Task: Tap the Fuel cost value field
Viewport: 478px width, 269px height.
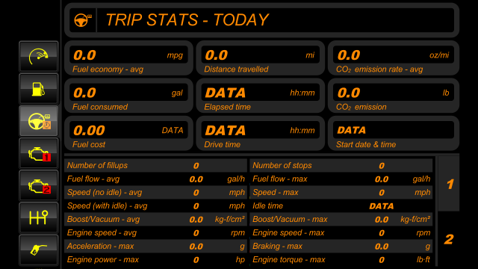Action: 128,130
